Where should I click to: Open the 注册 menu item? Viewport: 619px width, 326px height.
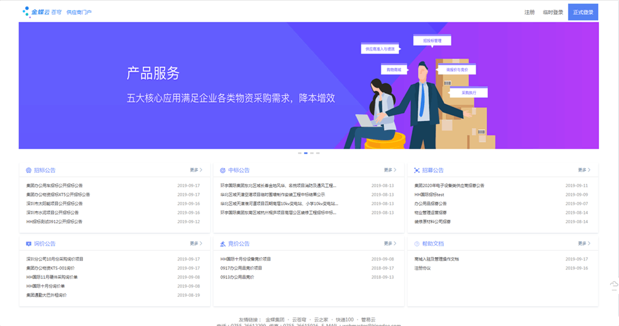tap(529, 12)
